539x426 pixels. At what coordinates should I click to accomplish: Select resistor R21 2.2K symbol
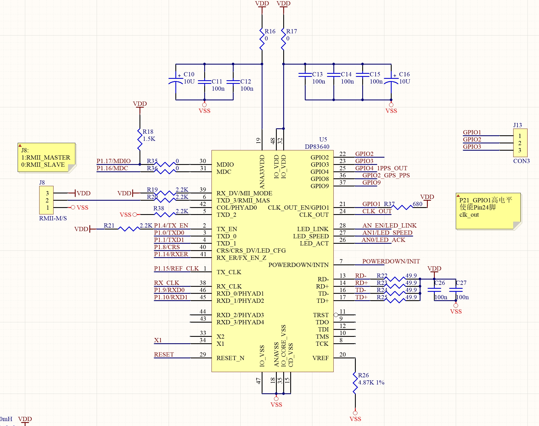[129, 229]
